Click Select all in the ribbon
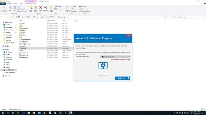 pos(83,6)
